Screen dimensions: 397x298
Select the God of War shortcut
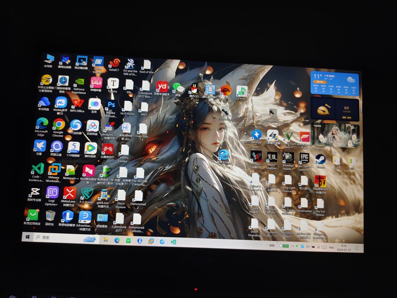tap(146, 67)
